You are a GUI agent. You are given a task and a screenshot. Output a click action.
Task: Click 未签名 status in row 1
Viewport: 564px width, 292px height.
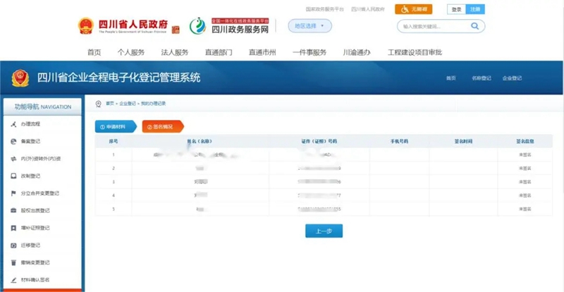click(x=525, y=155)
